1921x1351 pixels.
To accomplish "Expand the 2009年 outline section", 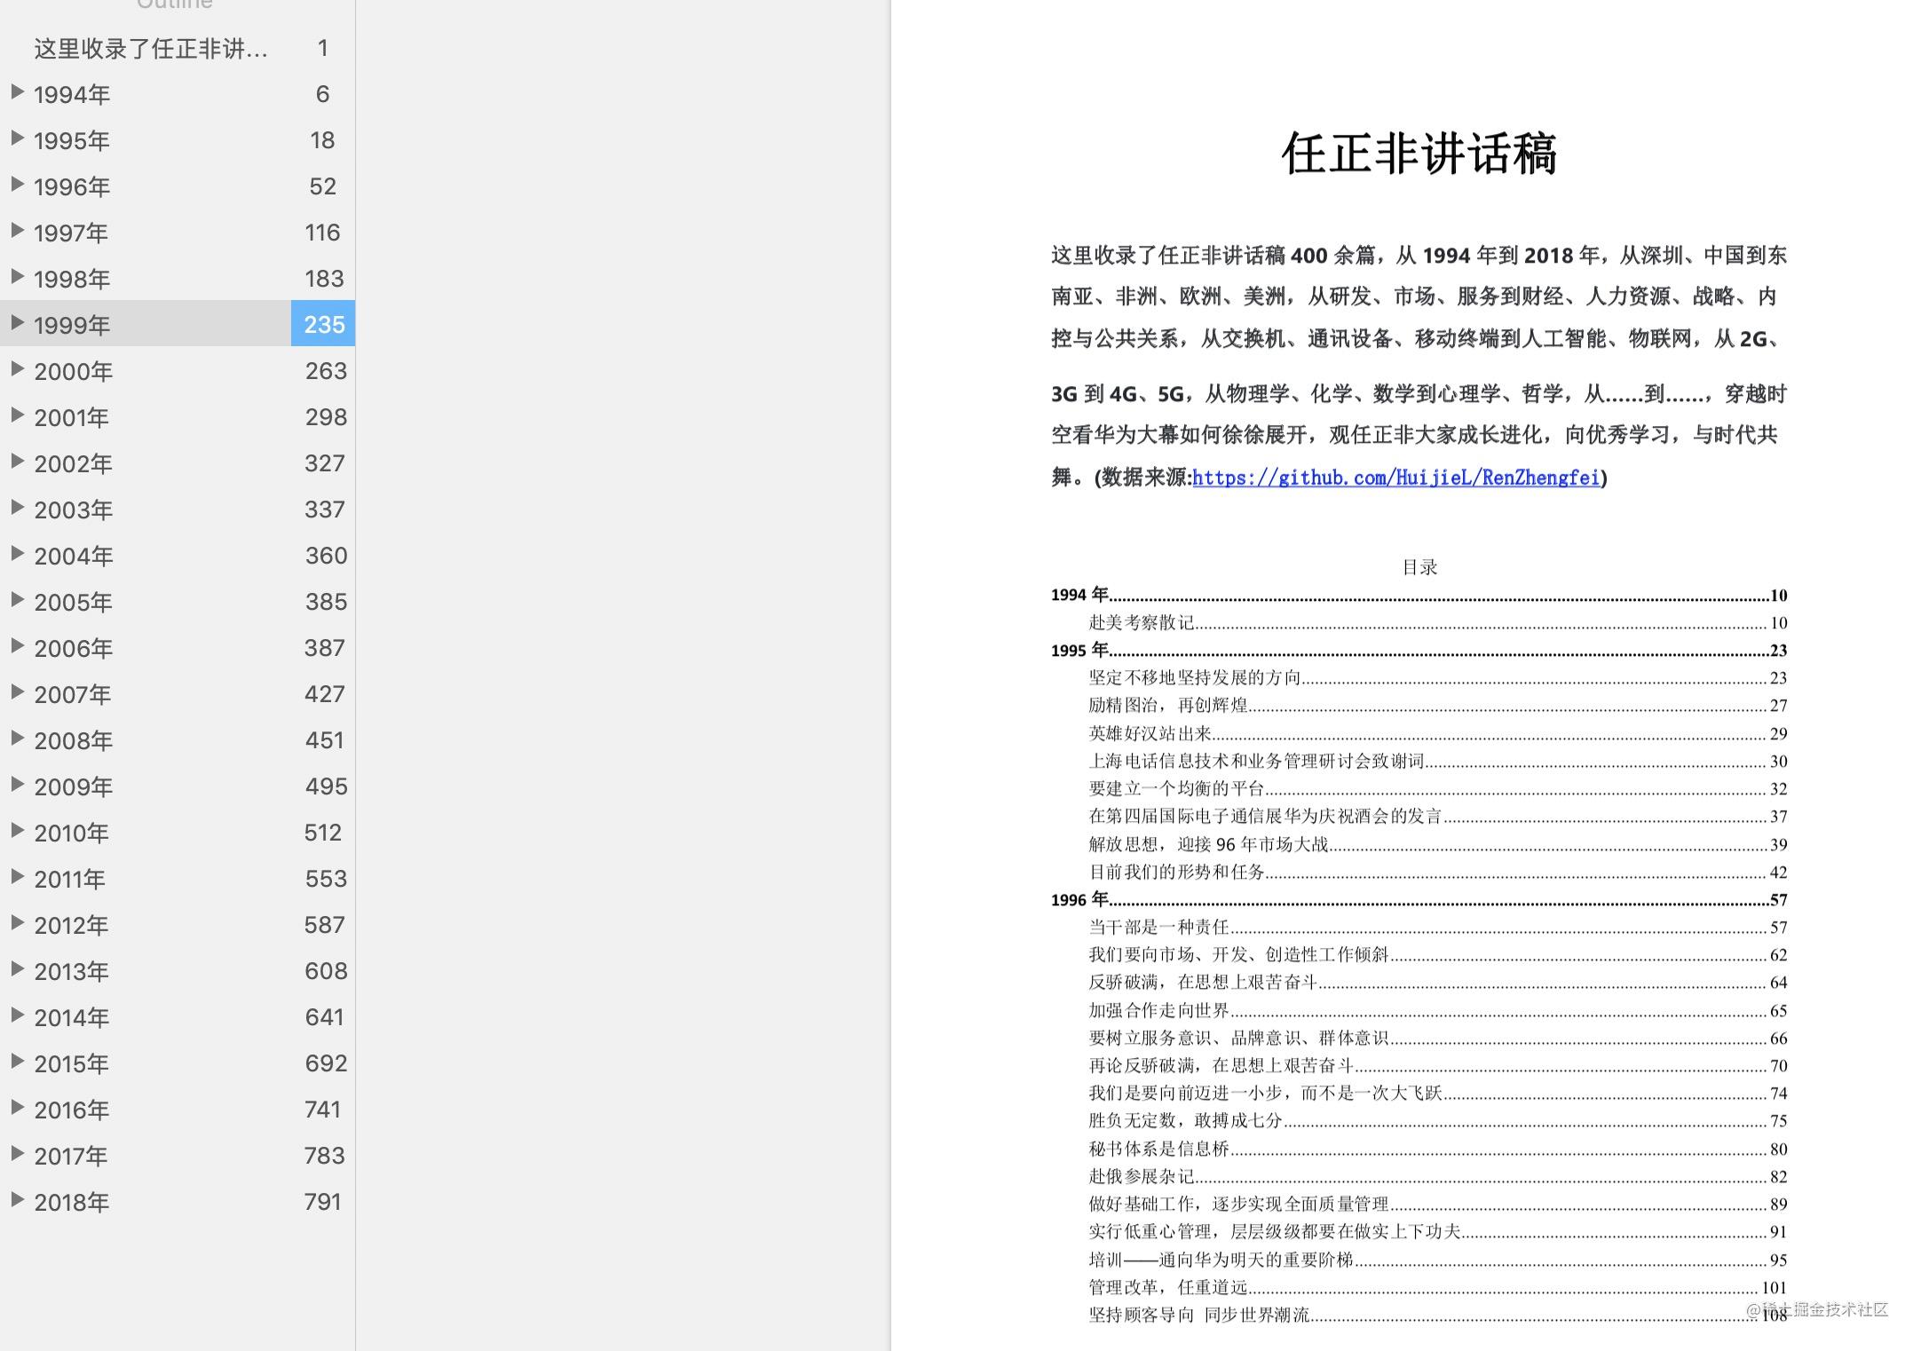I will [x=17, y=784].
